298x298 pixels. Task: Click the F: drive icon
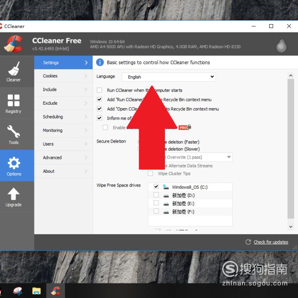166,212
